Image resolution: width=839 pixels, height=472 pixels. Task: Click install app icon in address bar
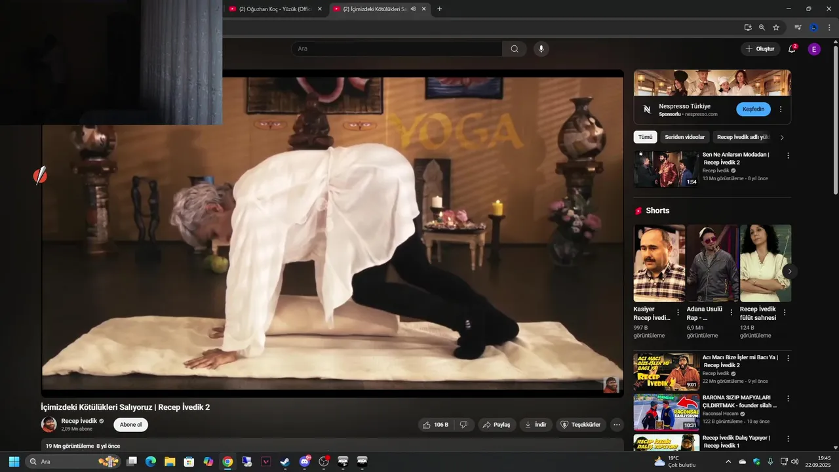pyautogui.click(x=748, y=28)
